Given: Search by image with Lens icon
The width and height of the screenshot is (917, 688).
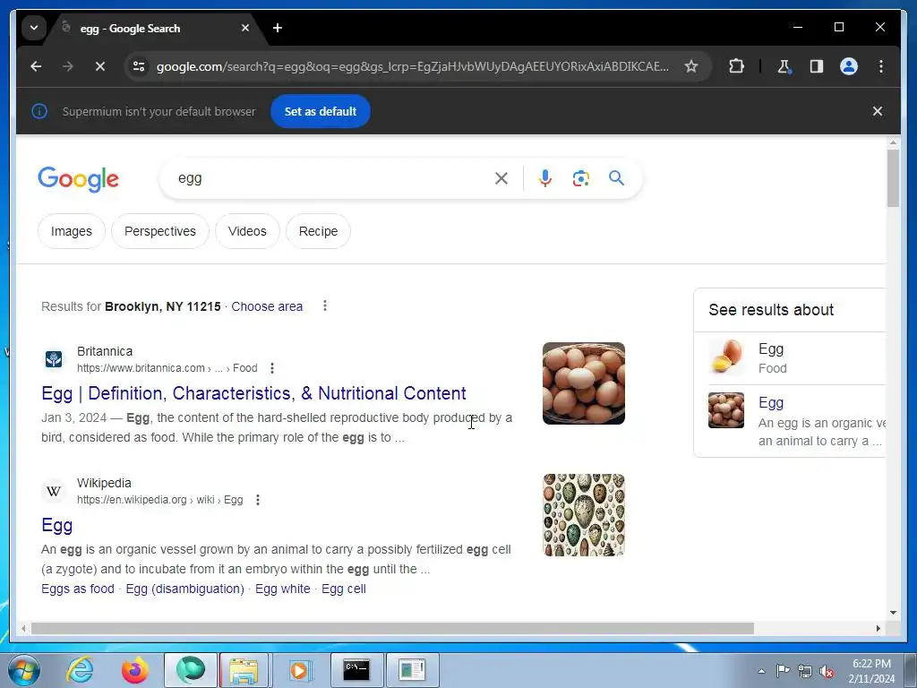Looking at the screenshot, I should 580,178.
